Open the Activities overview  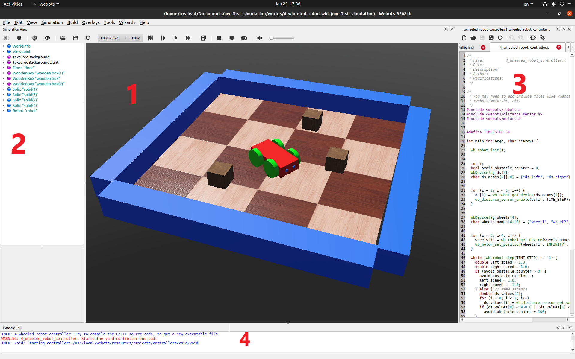[x=13, y=4]
